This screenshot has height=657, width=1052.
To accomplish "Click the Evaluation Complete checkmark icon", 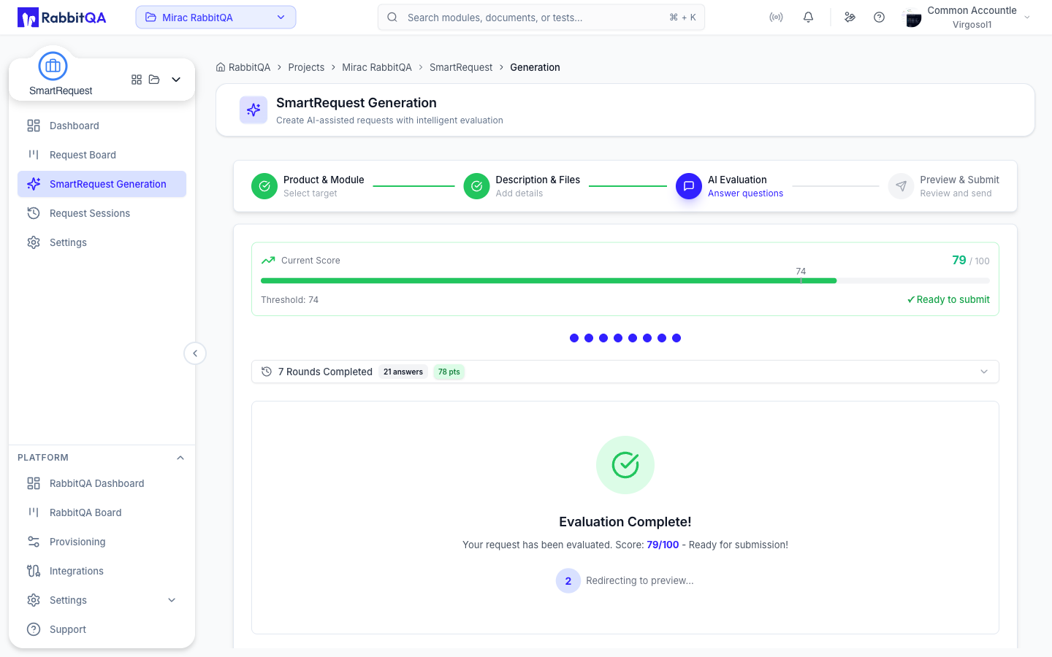I will coord(625,465).
